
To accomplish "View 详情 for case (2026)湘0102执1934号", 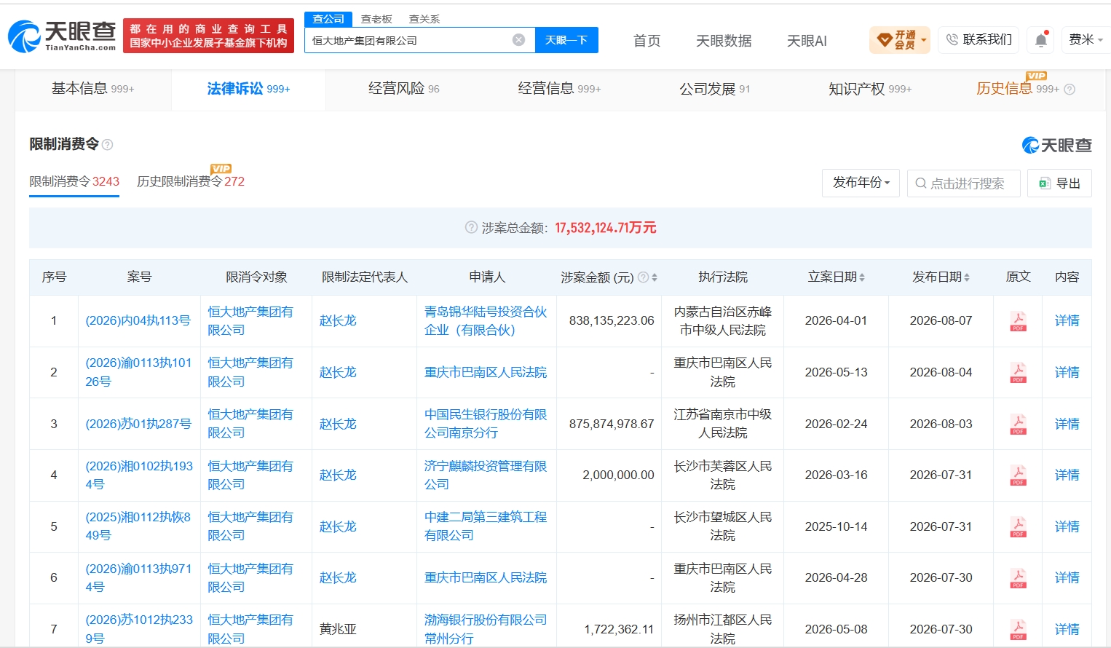I will tap(1067, 475).
